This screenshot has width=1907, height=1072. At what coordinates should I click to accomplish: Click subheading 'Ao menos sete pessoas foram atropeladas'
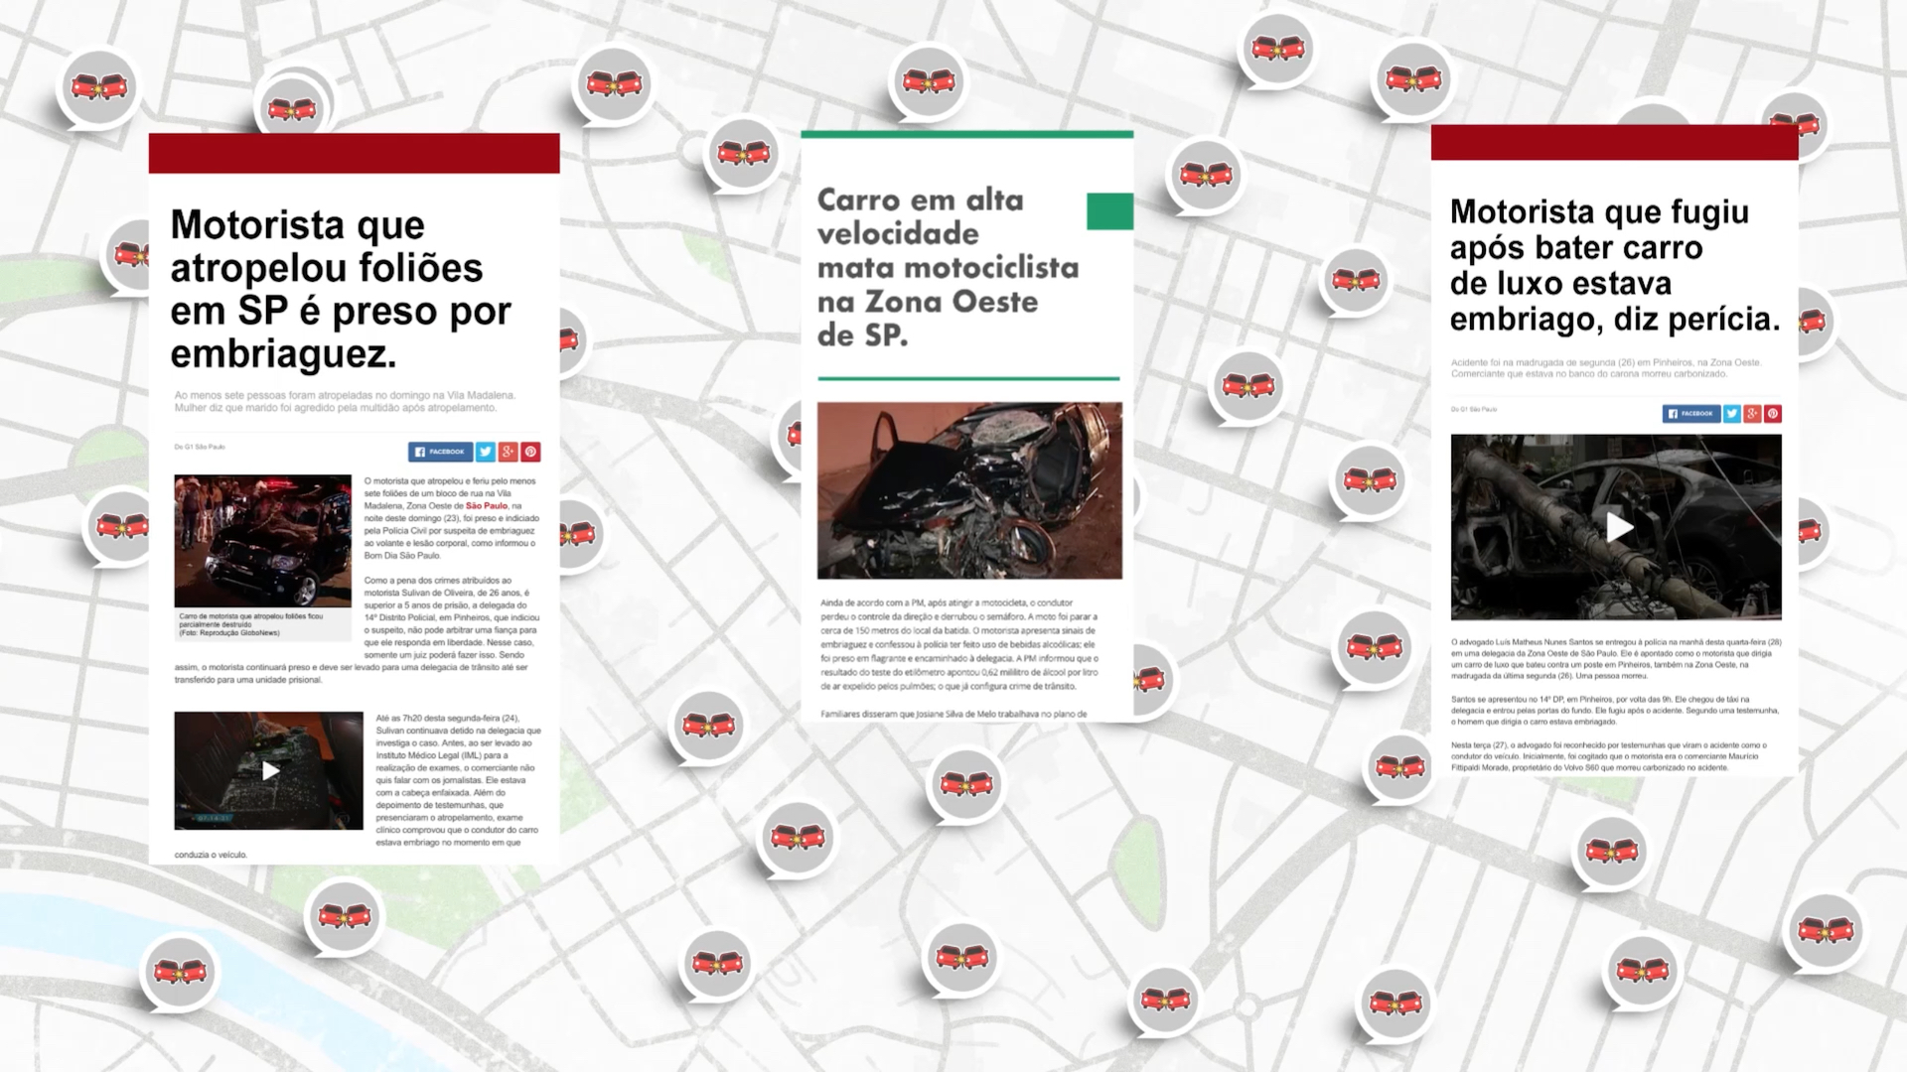pyautogui.click(x=345, y=401)
